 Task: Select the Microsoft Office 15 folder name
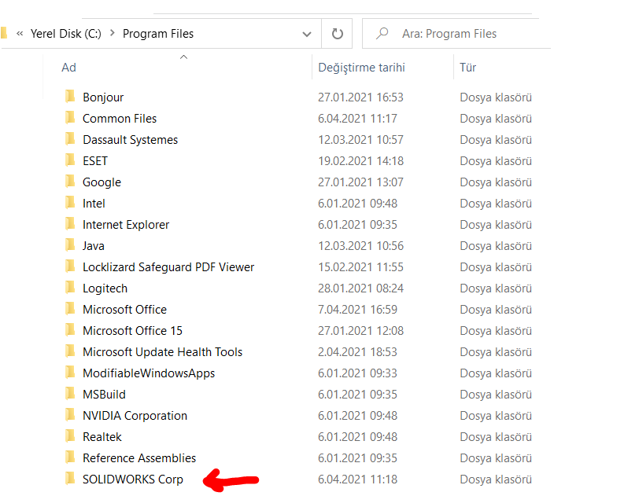(132, 330)
